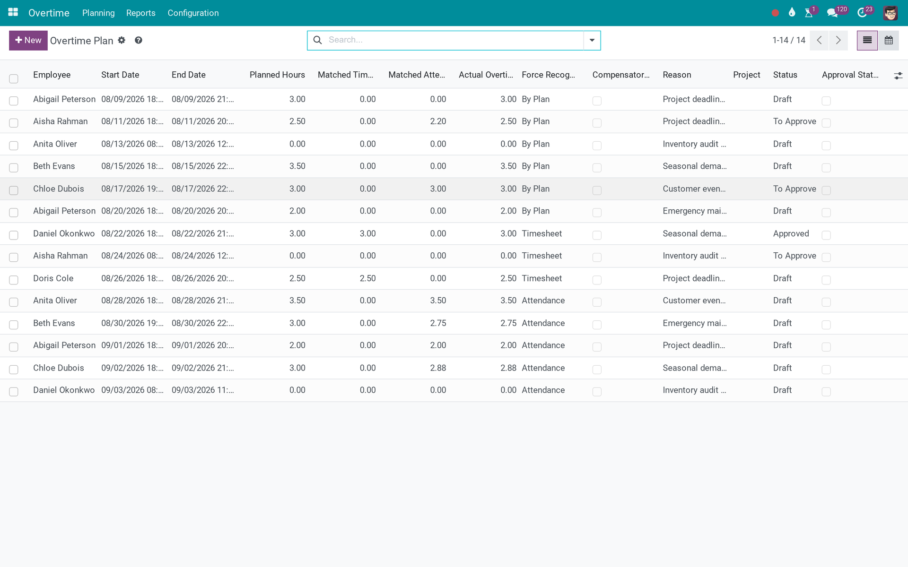Open optional columns adjust icon
The image size is (908, 567).
click(898, 76)
